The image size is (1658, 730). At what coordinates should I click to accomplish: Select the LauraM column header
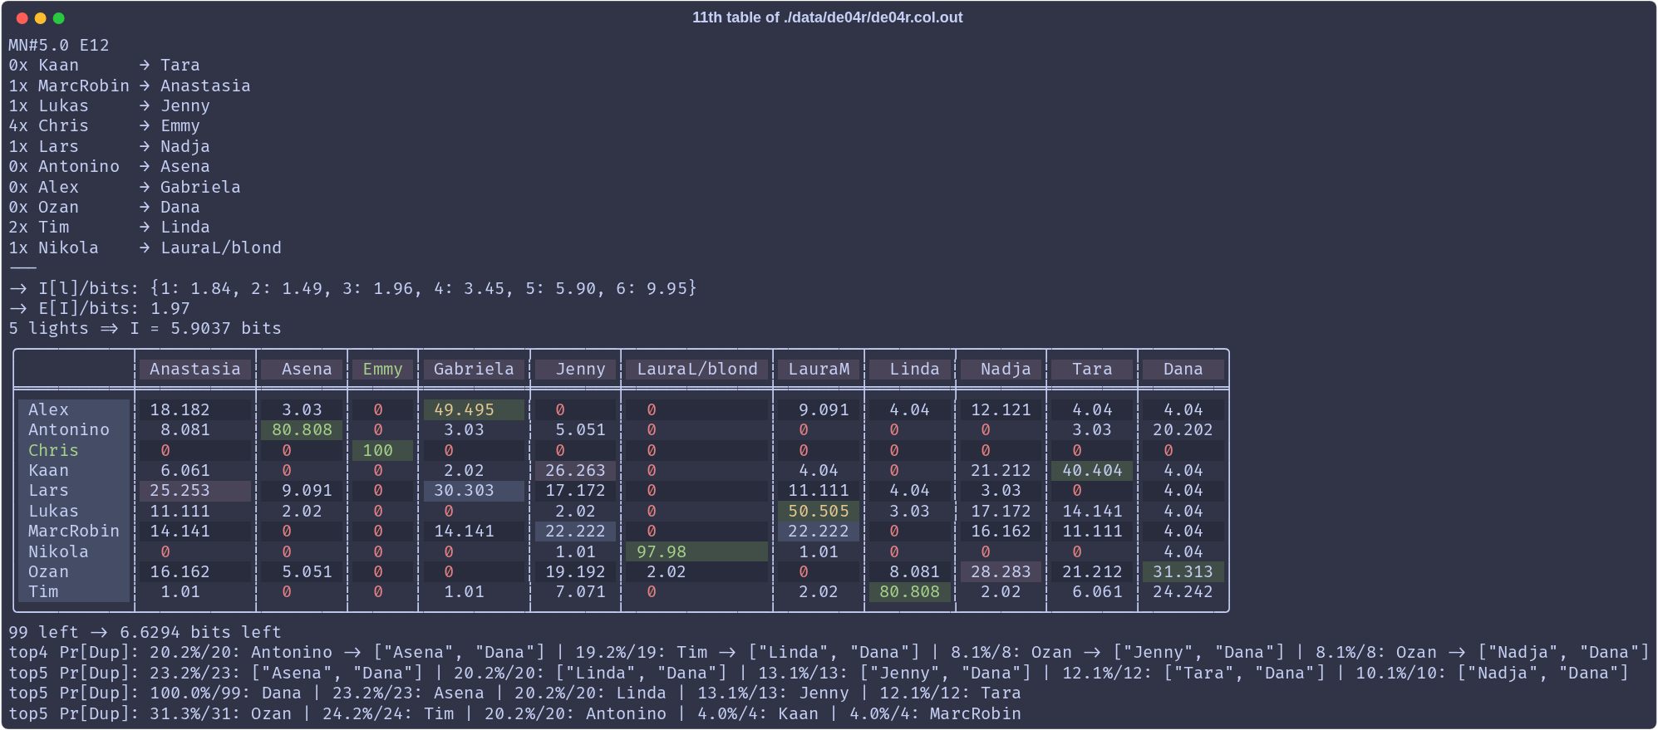819,369
